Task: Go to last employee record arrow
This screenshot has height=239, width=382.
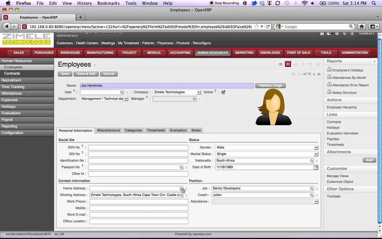Action: [319, 74]
